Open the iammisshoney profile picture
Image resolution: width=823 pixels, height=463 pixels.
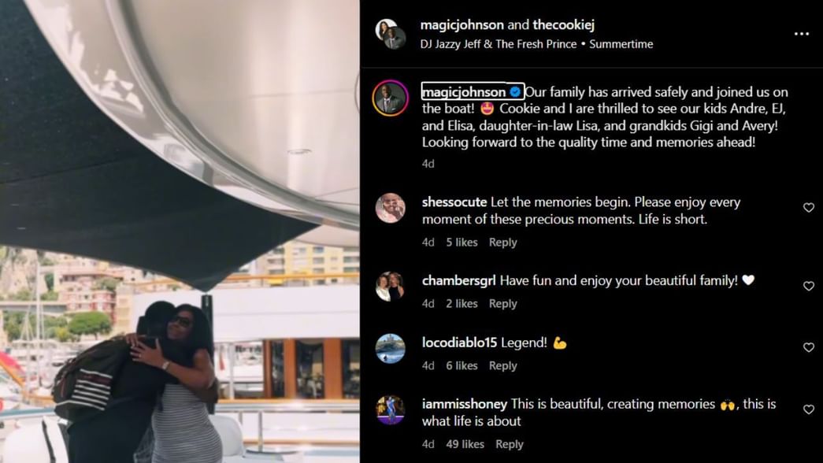(390, 410)
